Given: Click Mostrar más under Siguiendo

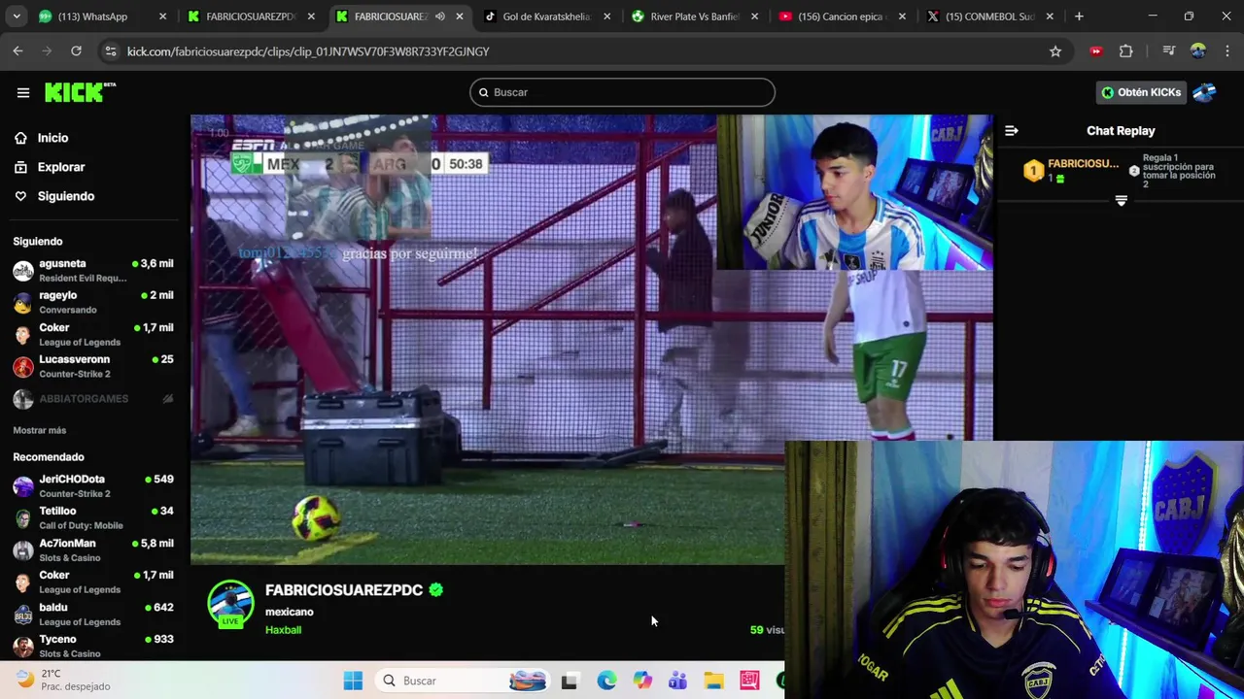Looking at the screenshot, I should pos(40,430).
